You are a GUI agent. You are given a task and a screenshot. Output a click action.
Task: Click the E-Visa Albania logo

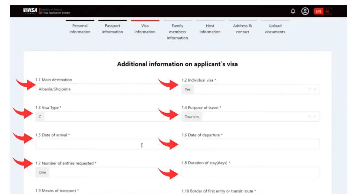[x=47, y=11]
